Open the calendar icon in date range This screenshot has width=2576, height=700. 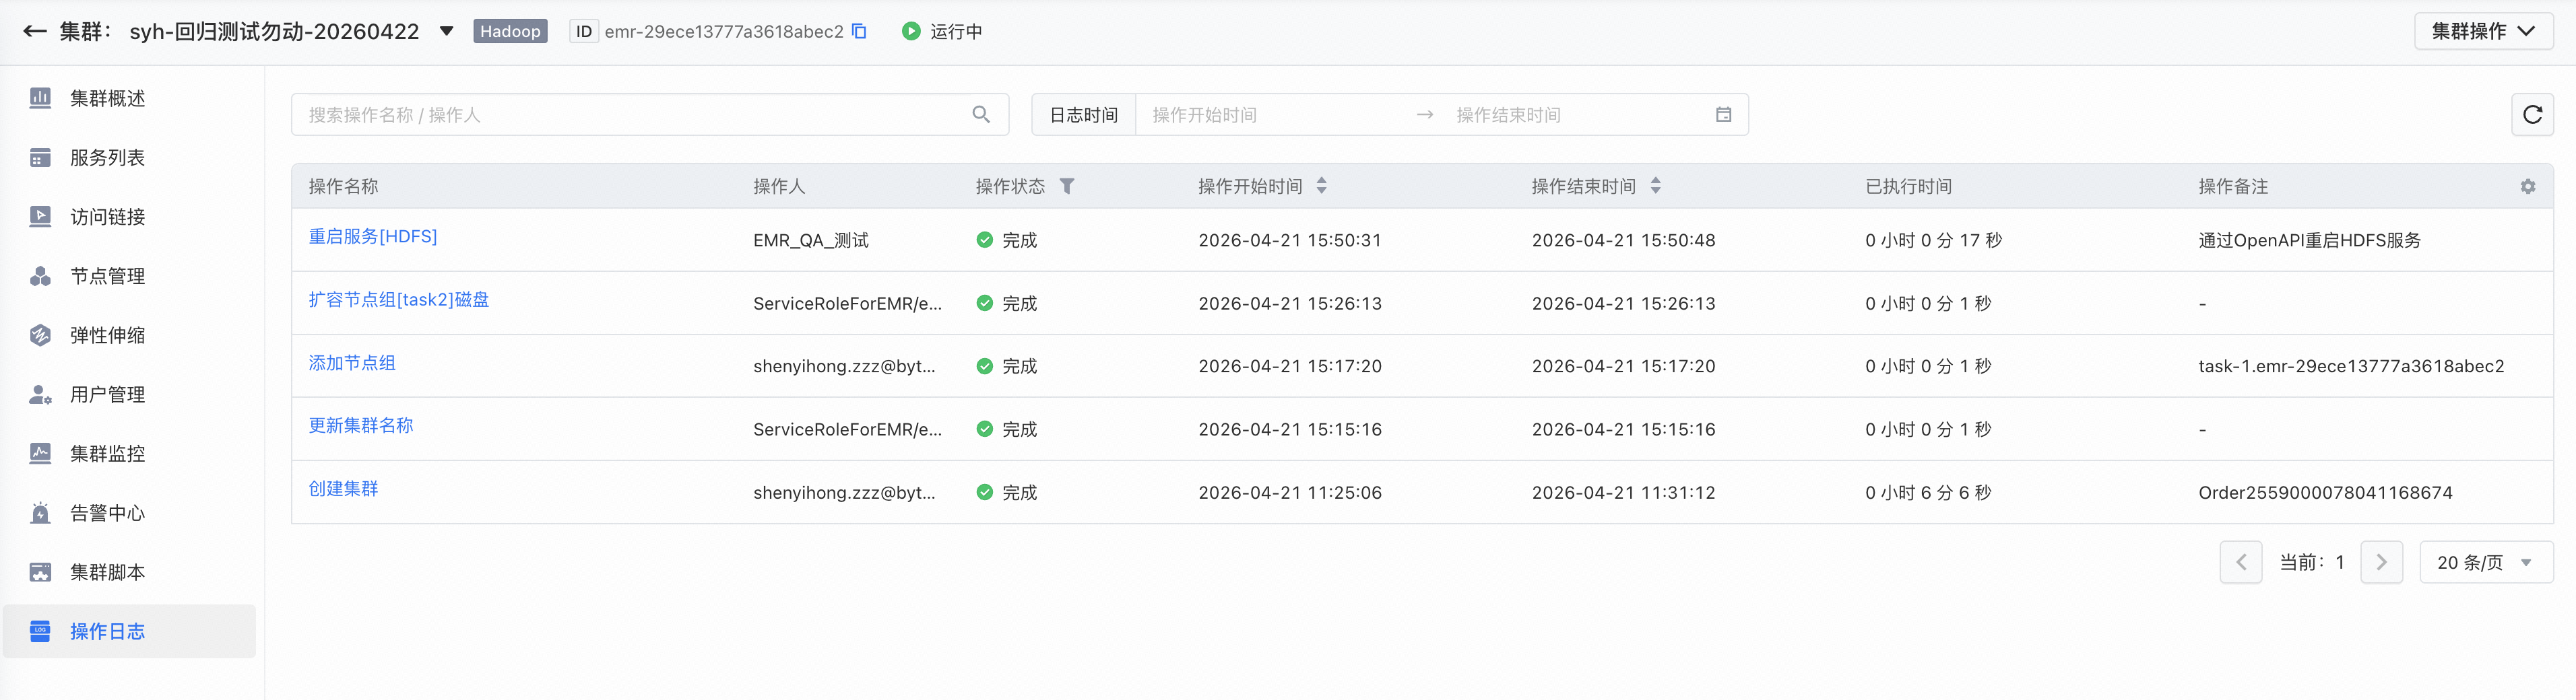point(1723,115)
